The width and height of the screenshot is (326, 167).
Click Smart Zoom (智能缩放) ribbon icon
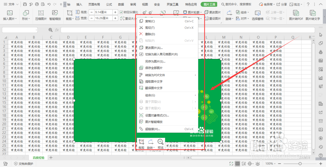point(55,13)
